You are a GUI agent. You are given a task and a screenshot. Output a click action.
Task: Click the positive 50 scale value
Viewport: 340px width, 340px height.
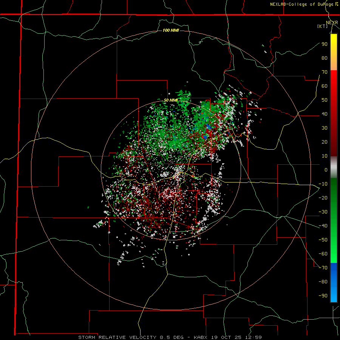click(325, 100)
